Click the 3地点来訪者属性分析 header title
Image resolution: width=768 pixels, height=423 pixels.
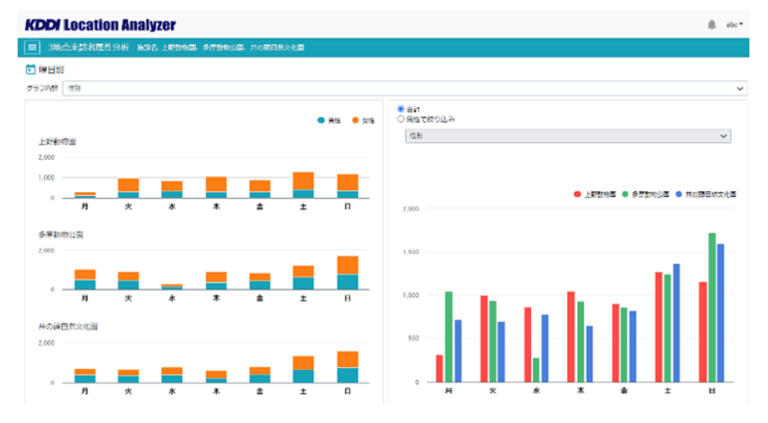pos(88,47)
